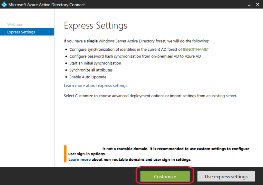Click the Enable Auto Upgrade bullet

click(88, 77)
